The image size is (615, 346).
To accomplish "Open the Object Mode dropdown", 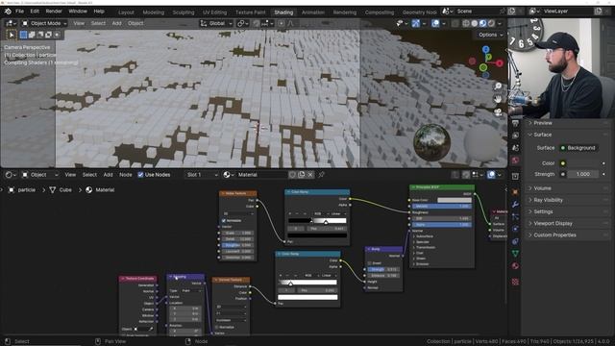I will click(44, 23).
